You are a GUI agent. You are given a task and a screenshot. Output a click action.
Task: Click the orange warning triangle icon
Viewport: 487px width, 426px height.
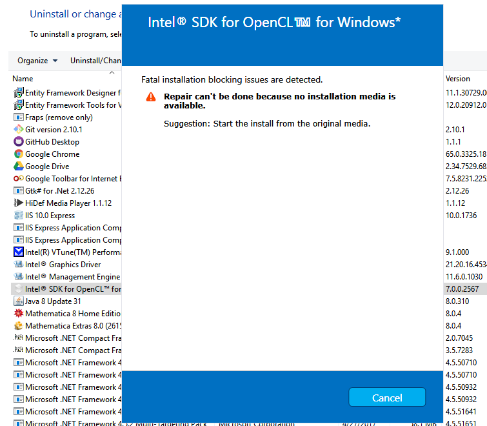coord(151,97)
